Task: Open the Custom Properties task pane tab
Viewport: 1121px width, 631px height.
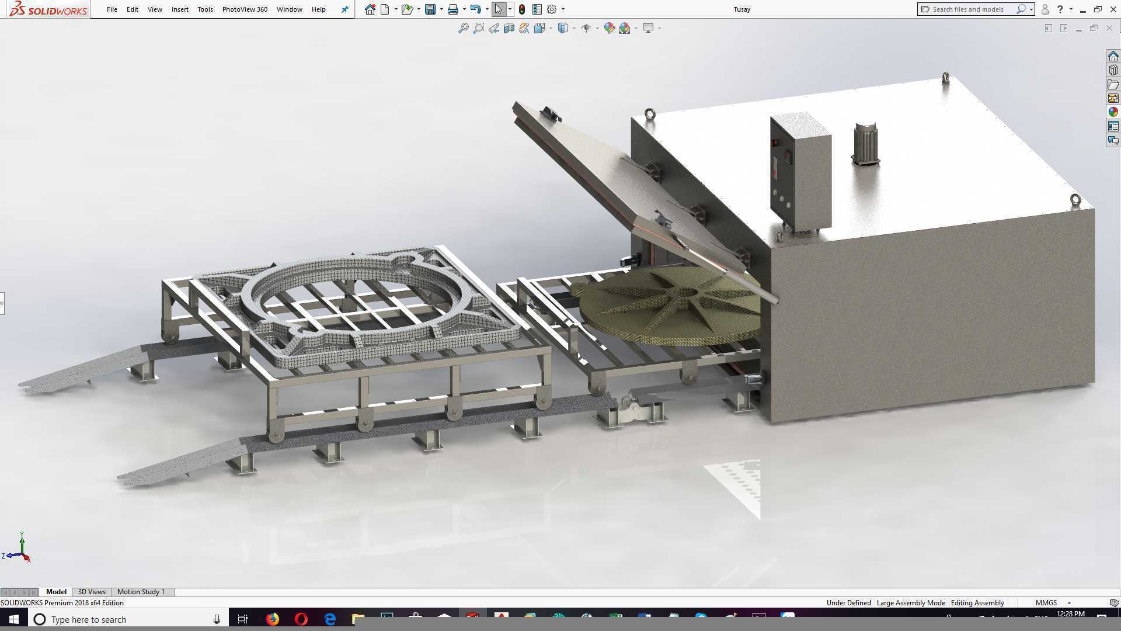Action: tap(1113, 126)
